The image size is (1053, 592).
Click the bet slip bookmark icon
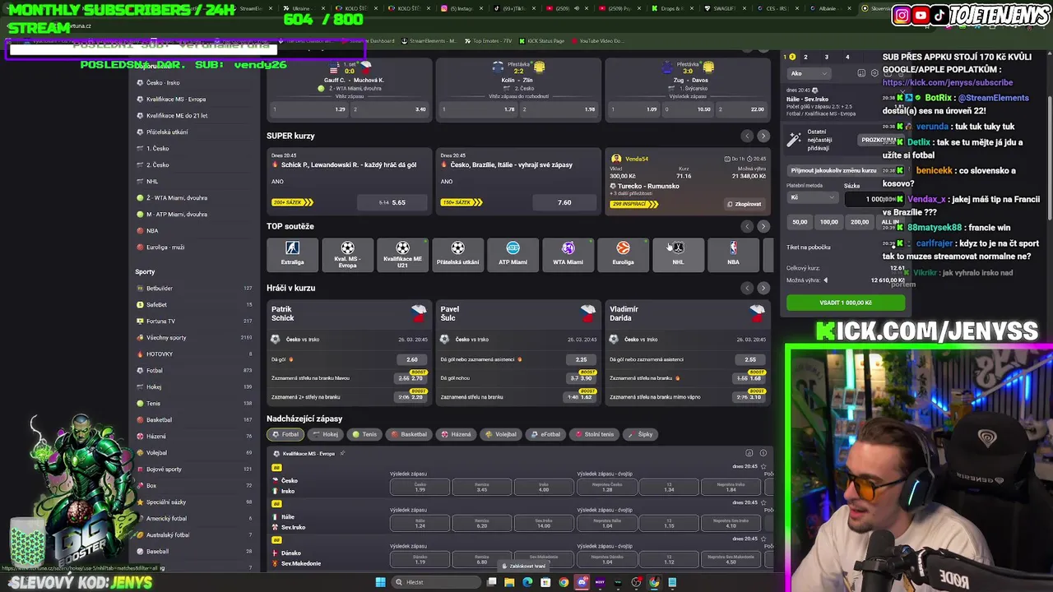861,73
